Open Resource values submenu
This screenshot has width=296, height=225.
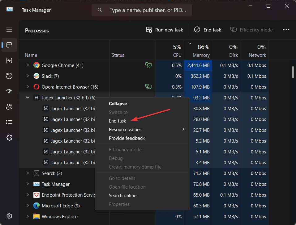tap(142, 130)
